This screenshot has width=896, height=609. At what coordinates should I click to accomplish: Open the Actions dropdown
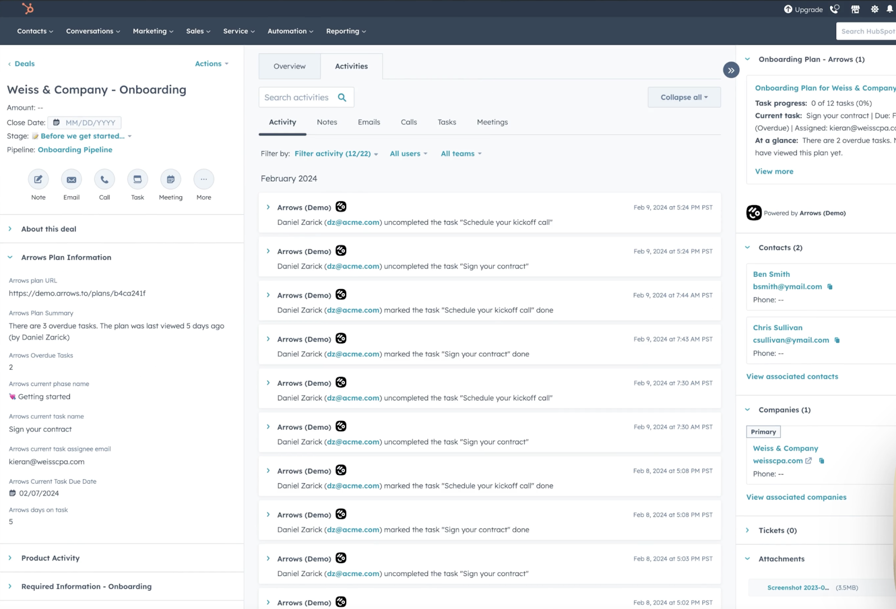point(212,64)
